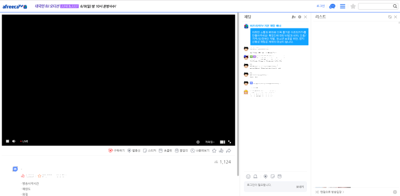Click the blue chat rules notice box
The width and height of the screenshot is (400, 196).
coord(279,37)
